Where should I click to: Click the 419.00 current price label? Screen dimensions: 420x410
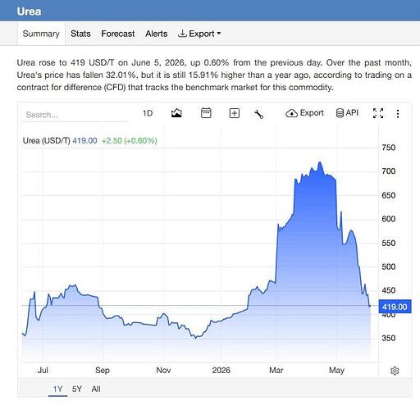(x=395, y=307)
